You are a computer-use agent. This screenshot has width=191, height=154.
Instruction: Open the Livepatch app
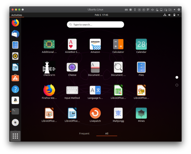point(95,113)
